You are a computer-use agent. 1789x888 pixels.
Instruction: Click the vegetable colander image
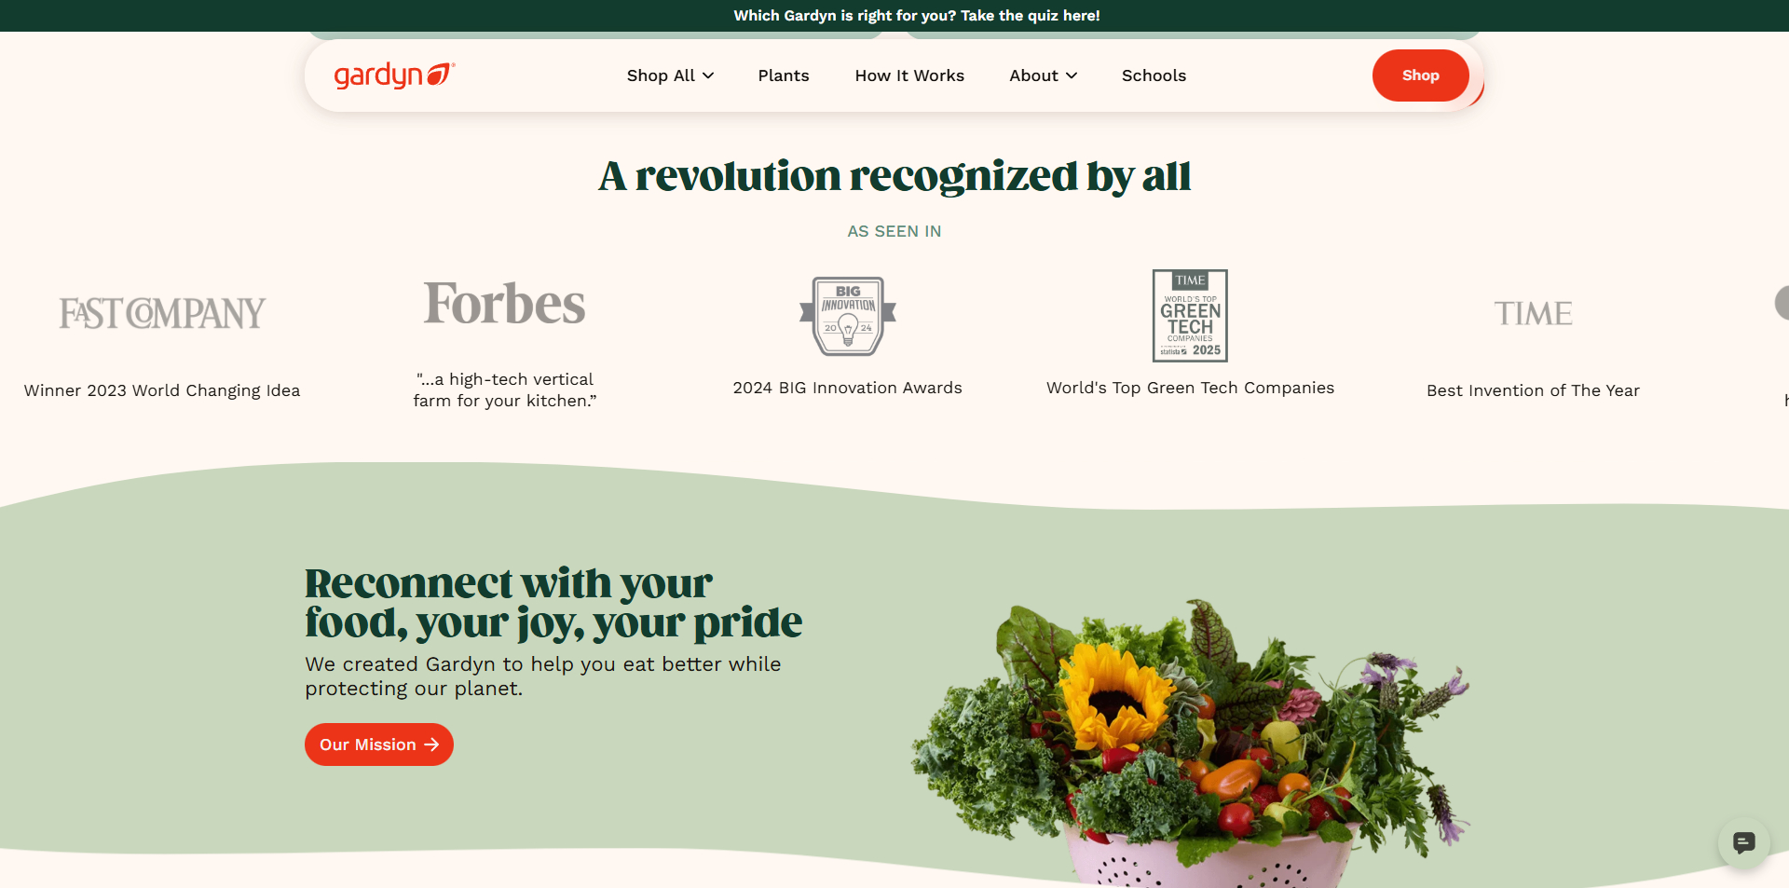point(1190,743)
